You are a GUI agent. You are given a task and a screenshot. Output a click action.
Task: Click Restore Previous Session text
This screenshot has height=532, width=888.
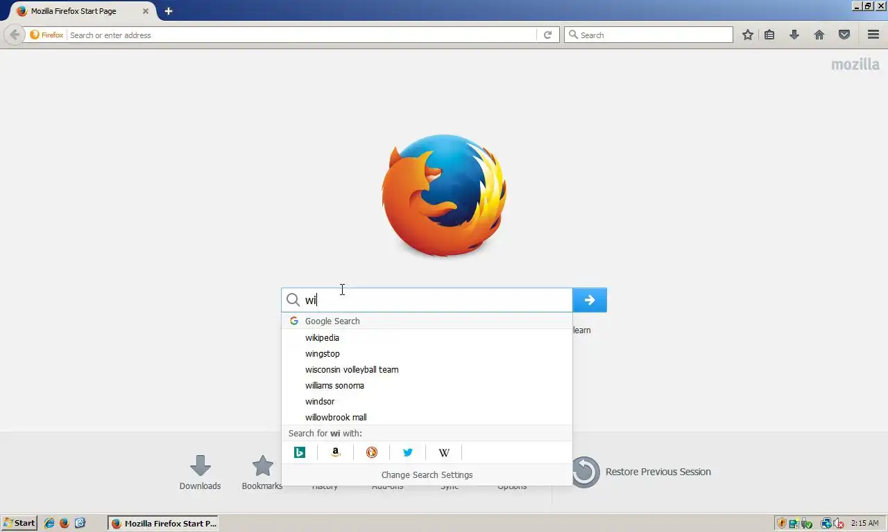tap(658, 472)
